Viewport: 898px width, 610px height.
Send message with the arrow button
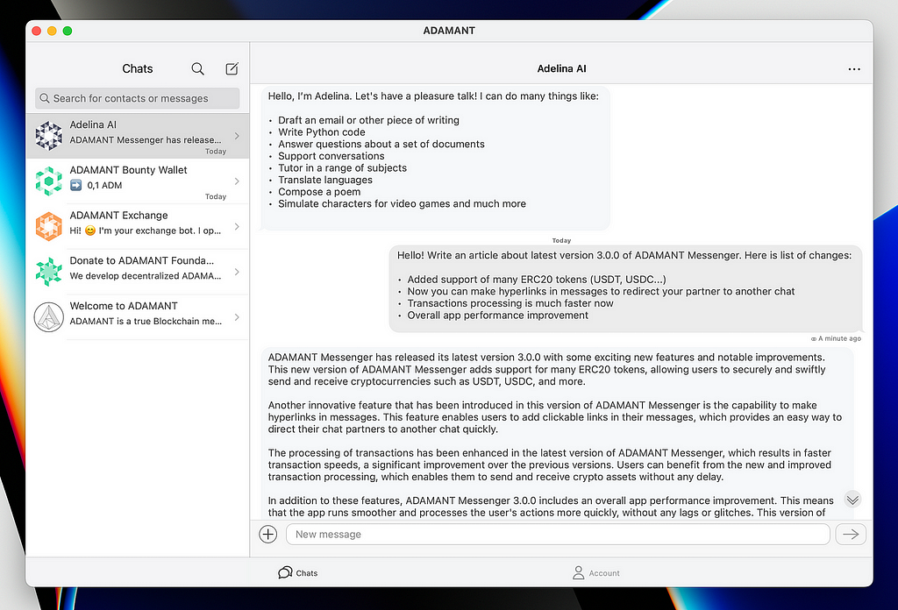point(851,535)
